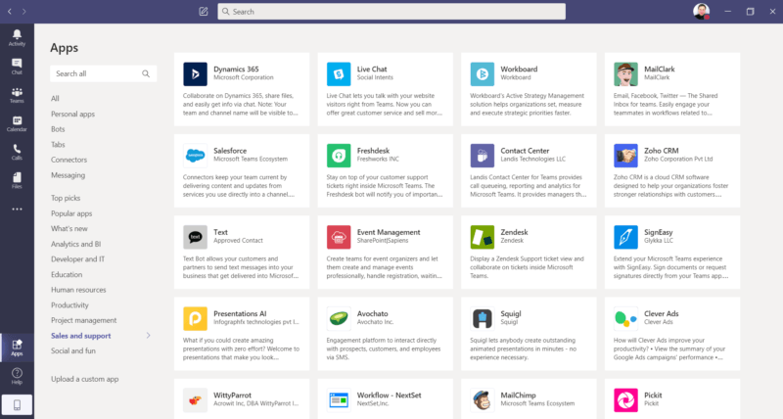
Task: Open the Project management category
Action: (x=84, y=320)
